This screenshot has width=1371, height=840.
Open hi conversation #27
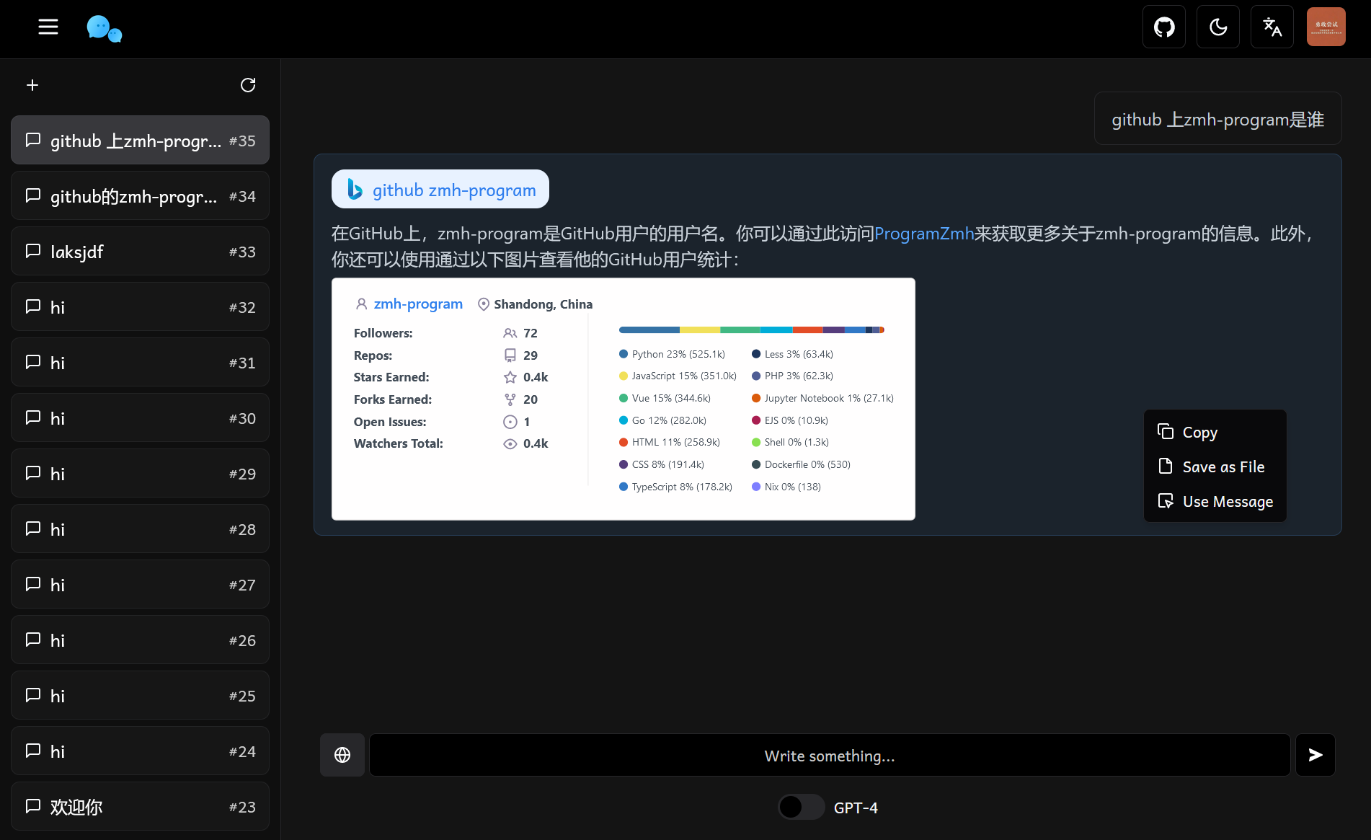[x=140, y=584]
